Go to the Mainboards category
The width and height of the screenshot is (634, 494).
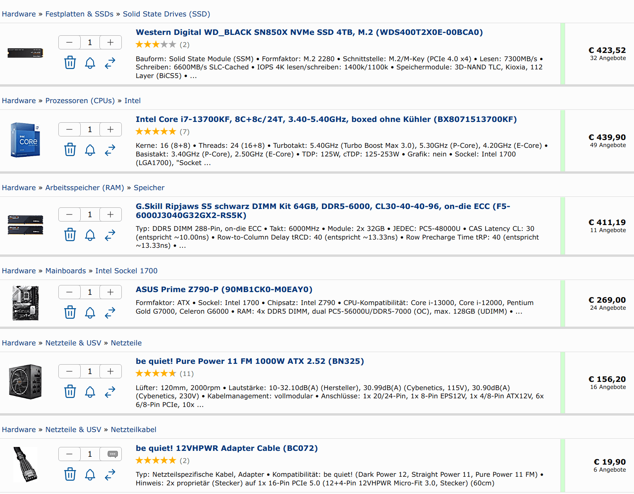(66, 271)
